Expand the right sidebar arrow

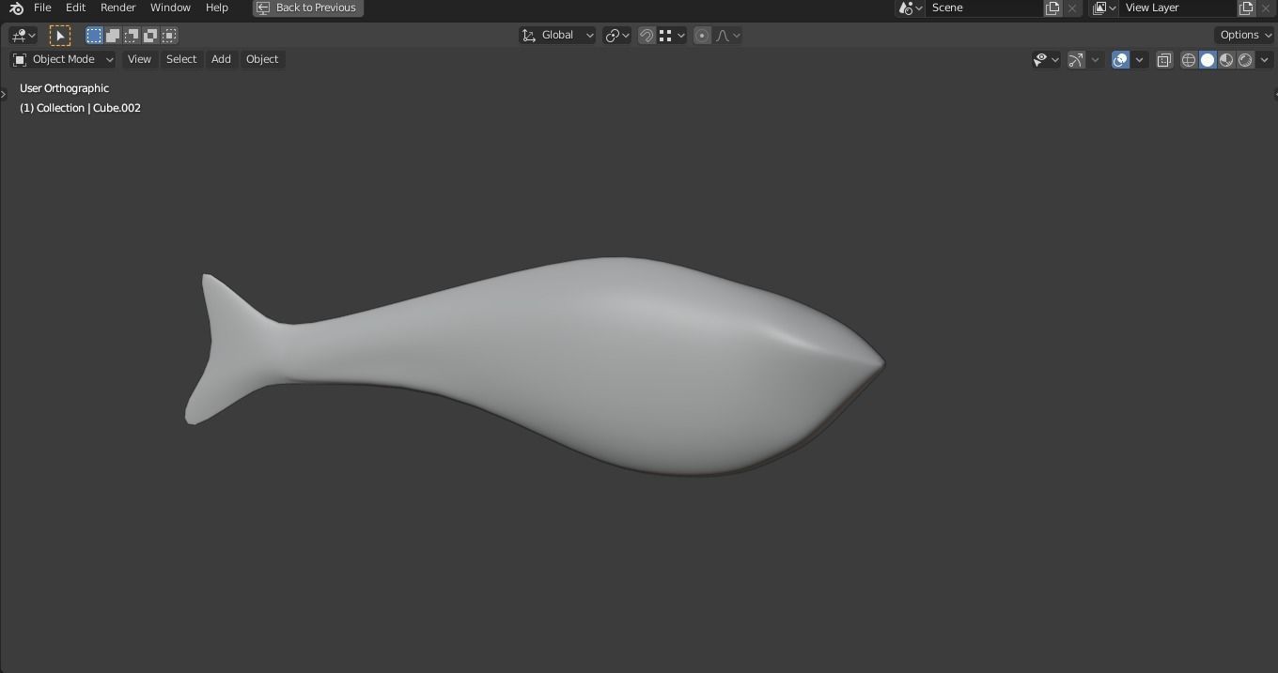[1274, 94]
